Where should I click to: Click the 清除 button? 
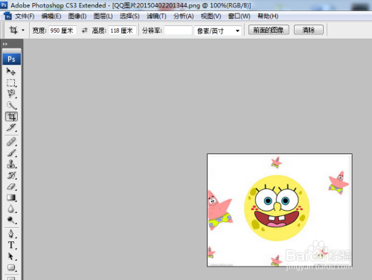309,30
